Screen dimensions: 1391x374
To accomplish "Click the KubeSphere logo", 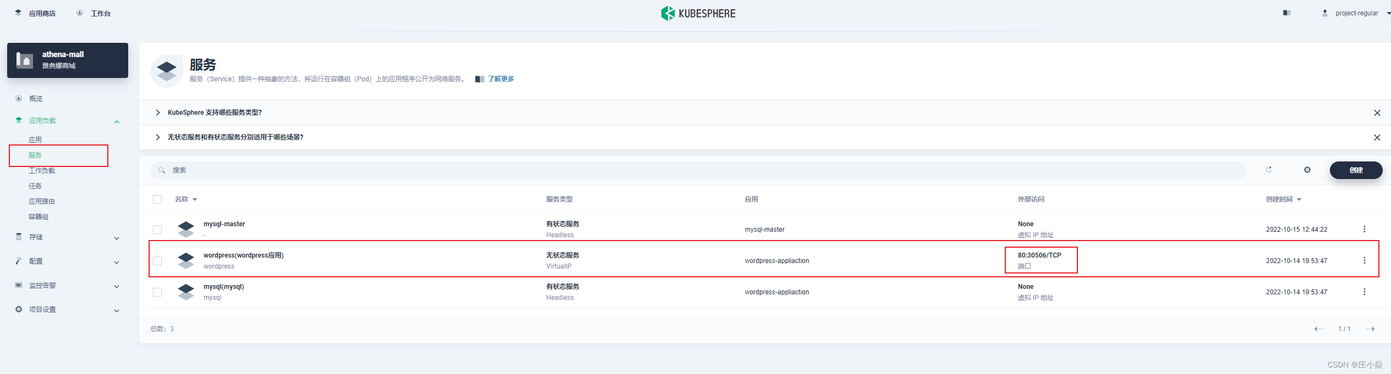I will pyautogui.click(x=698, y=13).
